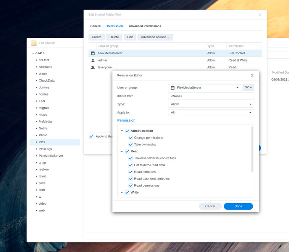Image resolution: width=289 pixels, height=252 pixels.
Task: Uncheck List folders/Read data
Action: pyautogui.click(x=131, y=165)
